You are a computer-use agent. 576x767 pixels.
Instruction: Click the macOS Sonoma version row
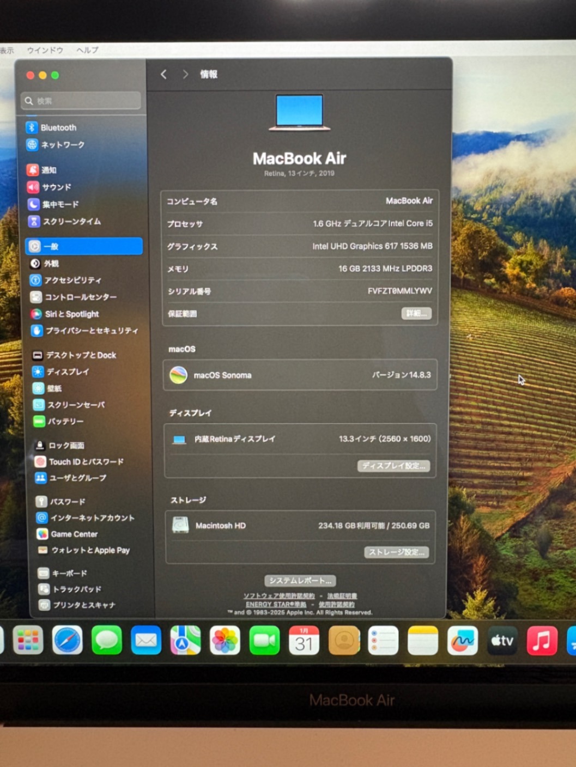tap(300, 375)
